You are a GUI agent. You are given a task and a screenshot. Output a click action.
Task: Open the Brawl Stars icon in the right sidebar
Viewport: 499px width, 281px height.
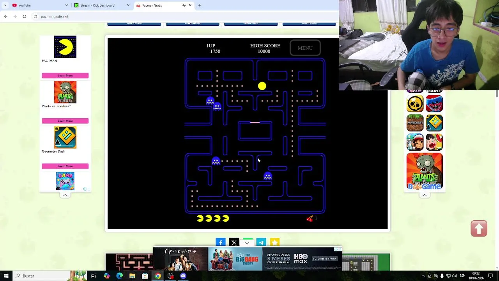point(415,103)
